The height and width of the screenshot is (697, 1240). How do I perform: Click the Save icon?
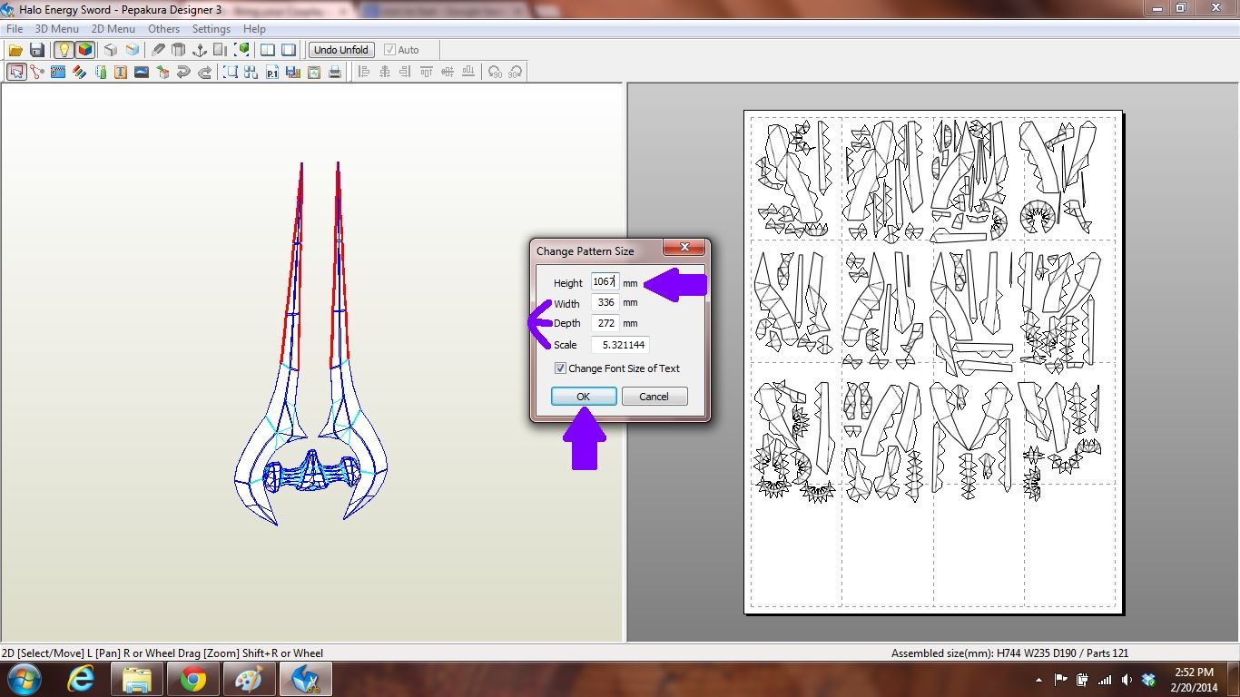pyautogui.click(x=37, y=50)
